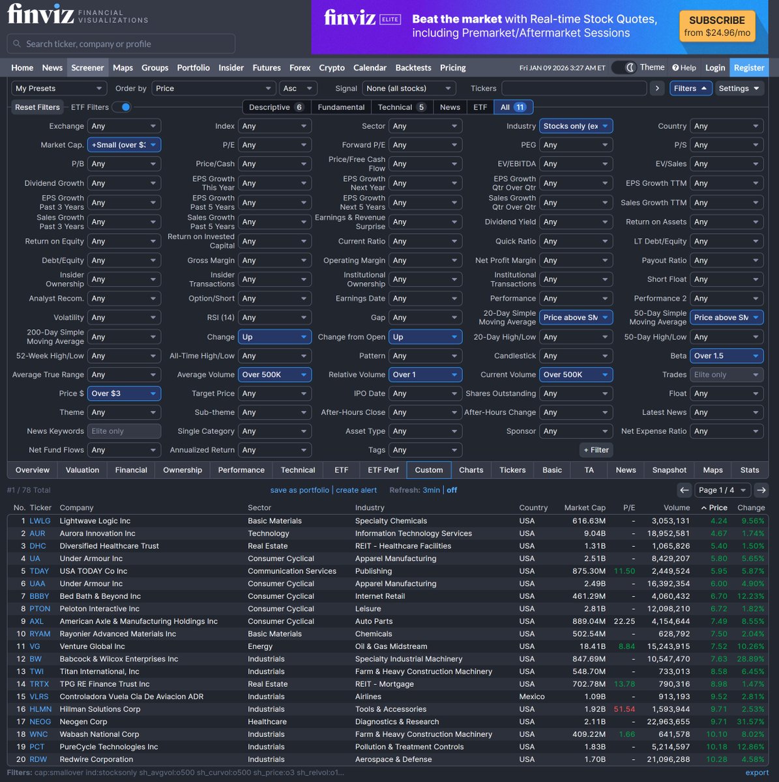The image size is (779, 782).
Task: Click the Reset Filters button
Action: [x=37, y=107]
